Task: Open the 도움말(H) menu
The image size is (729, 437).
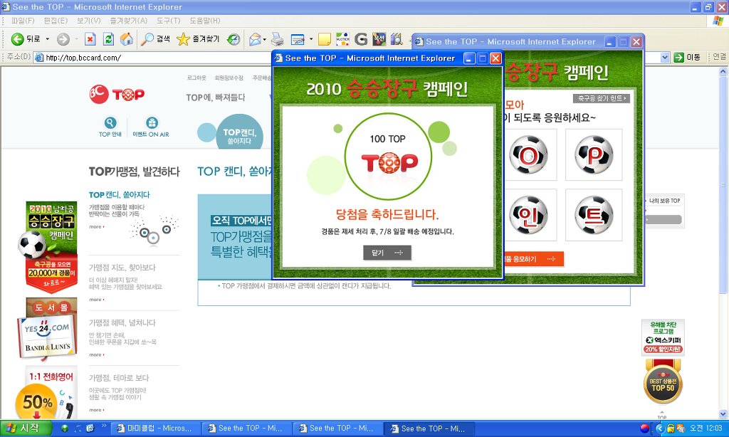Action: tap(205, 21)
